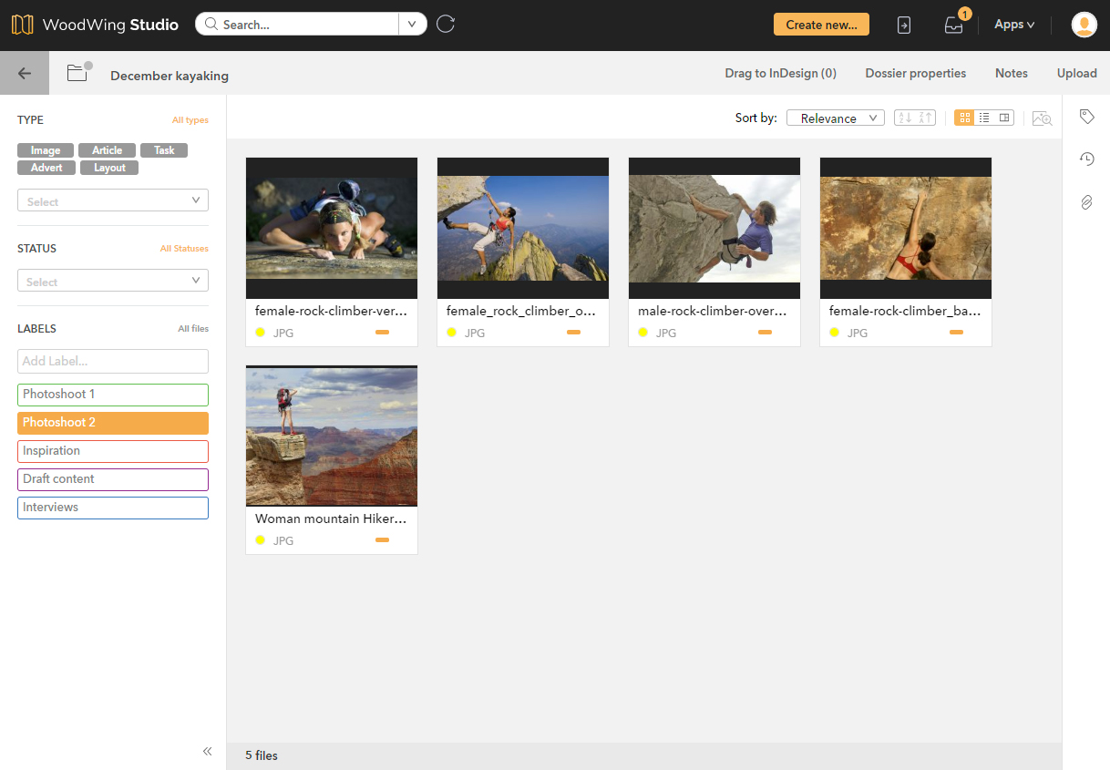Open the inbox tray icon
The width and height of the screenshot is (1110, 770).
pyautogui.click(x=953, y=26)
